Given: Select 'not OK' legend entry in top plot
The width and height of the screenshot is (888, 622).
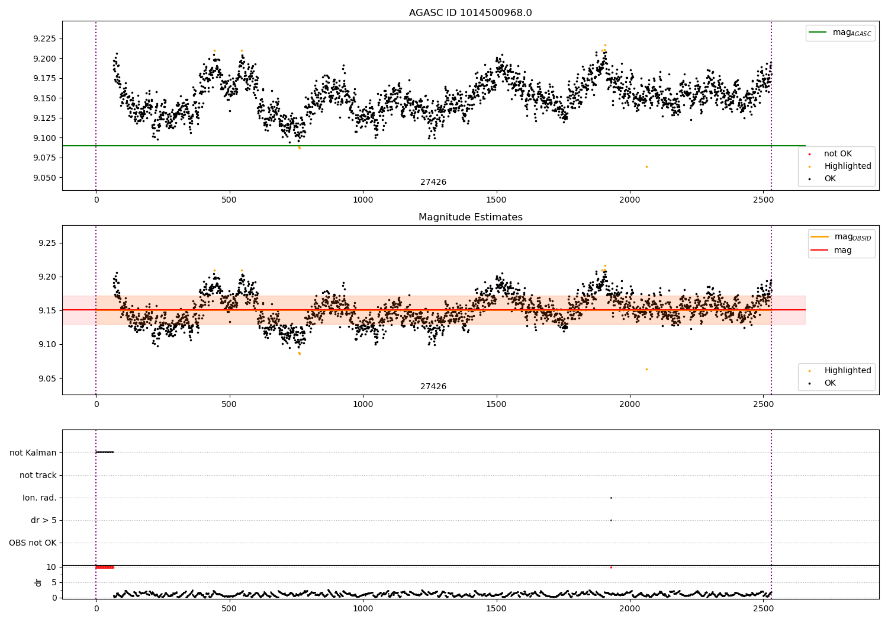Looking at the screenshot, I should (x=838, y=154).
